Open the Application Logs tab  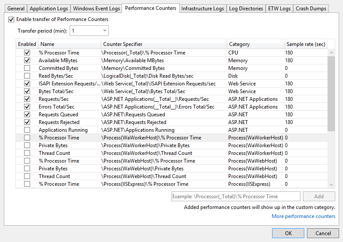pos(49,9)
